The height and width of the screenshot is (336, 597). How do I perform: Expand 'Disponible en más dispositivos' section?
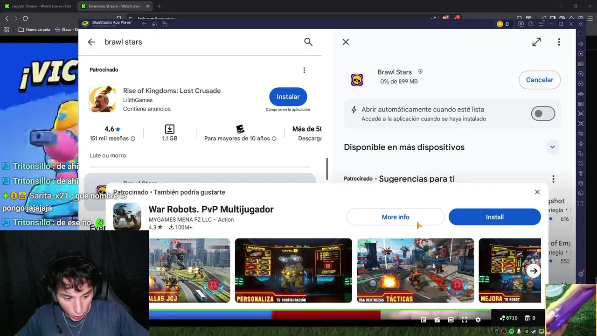click(552, 147)
